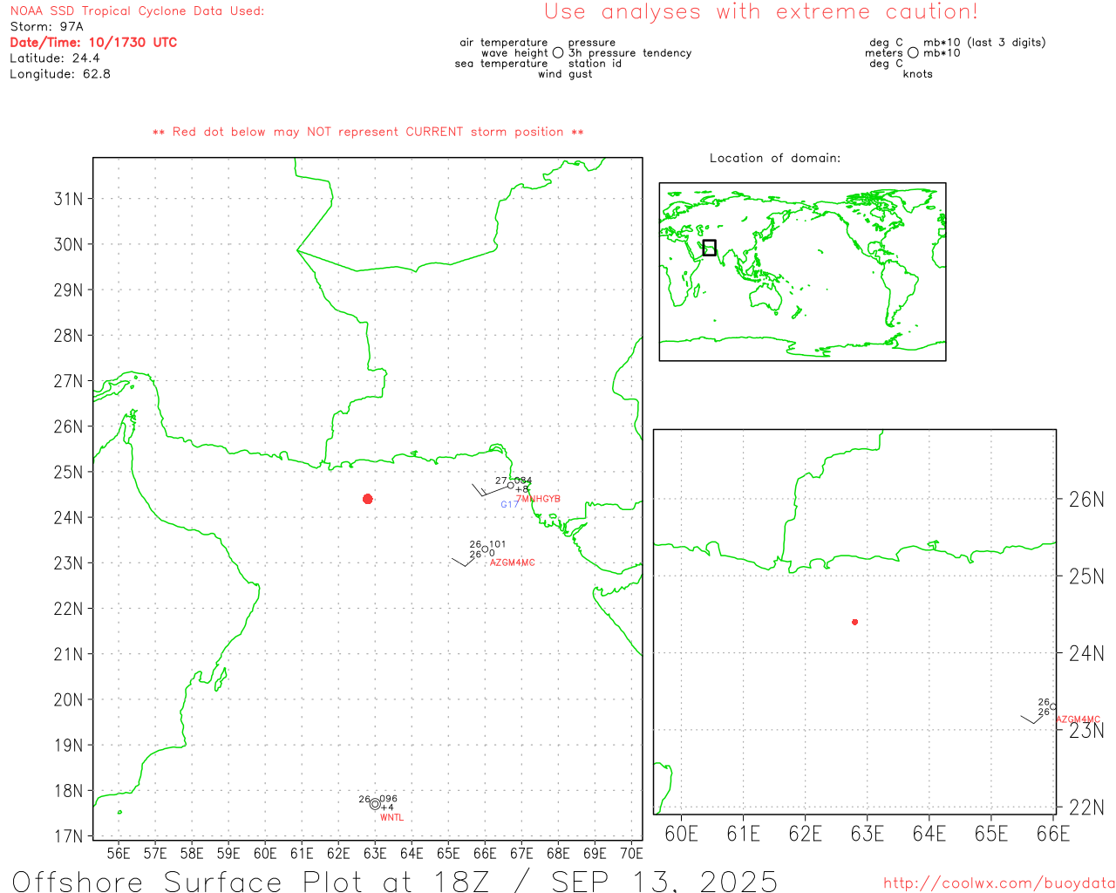Click the 'station id' legend label

point(595,64)
